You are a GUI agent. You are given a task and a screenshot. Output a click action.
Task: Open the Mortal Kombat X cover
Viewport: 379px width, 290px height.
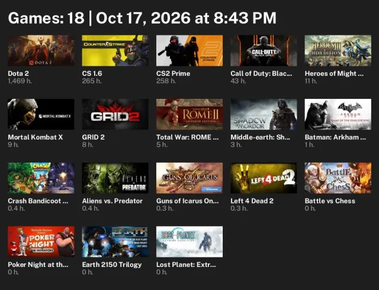(41, 114)
